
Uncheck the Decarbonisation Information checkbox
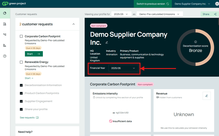(x=21, y=85)
